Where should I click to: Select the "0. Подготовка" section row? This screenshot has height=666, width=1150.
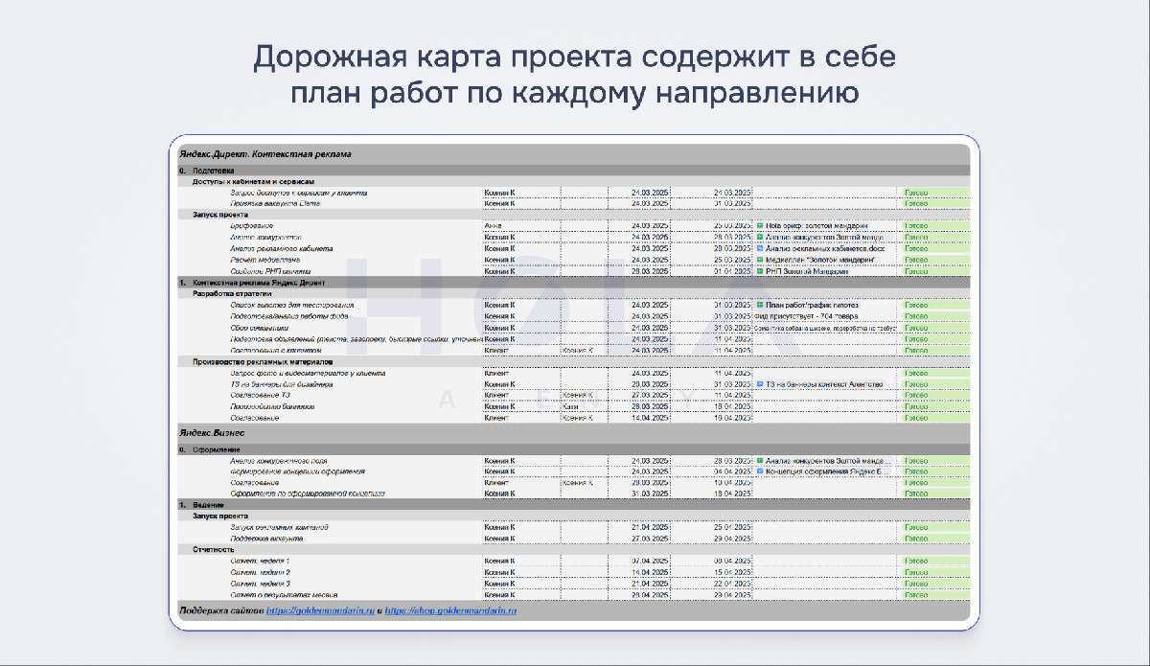[x=574, y=171]
